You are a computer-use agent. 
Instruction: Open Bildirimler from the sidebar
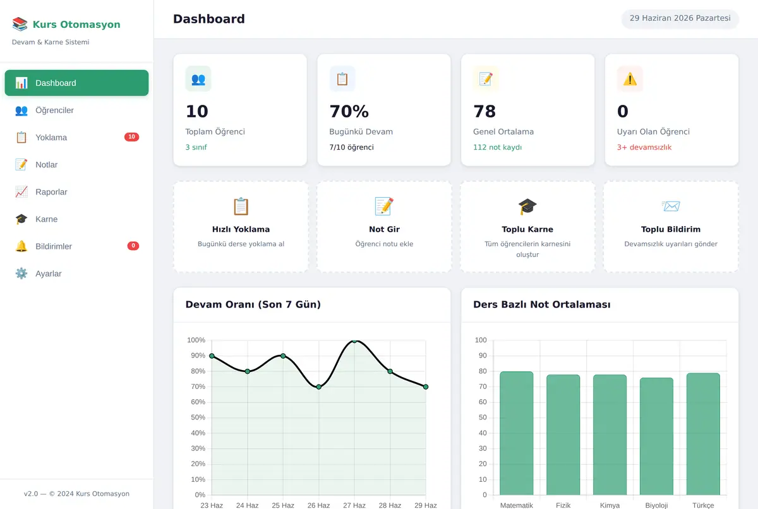click(76, 246)
